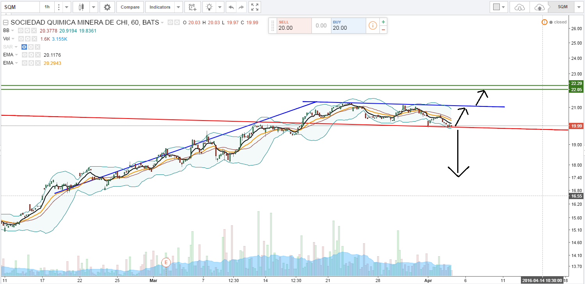Undo the last chart action
The image size is (585, 284).
click(x=231, y=7)
